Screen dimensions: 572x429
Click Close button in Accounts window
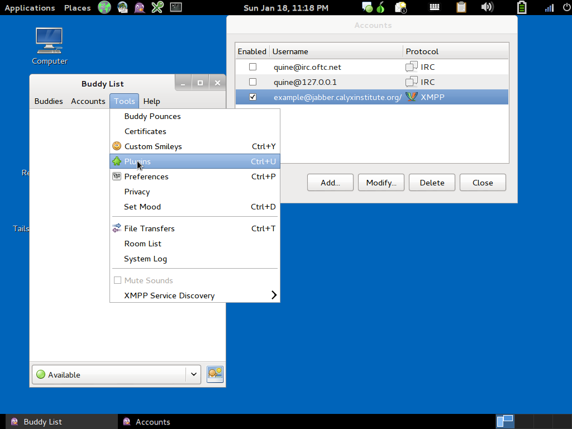click(483, 183)
